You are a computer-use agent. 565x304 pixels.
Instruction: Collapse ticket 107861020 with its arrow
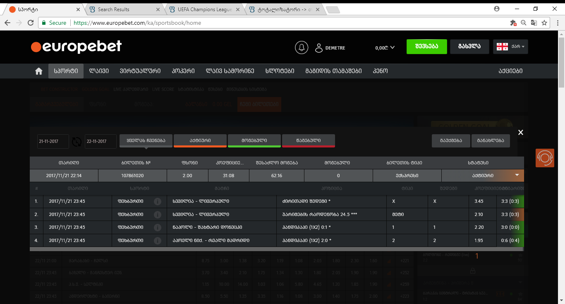(517, 175)
